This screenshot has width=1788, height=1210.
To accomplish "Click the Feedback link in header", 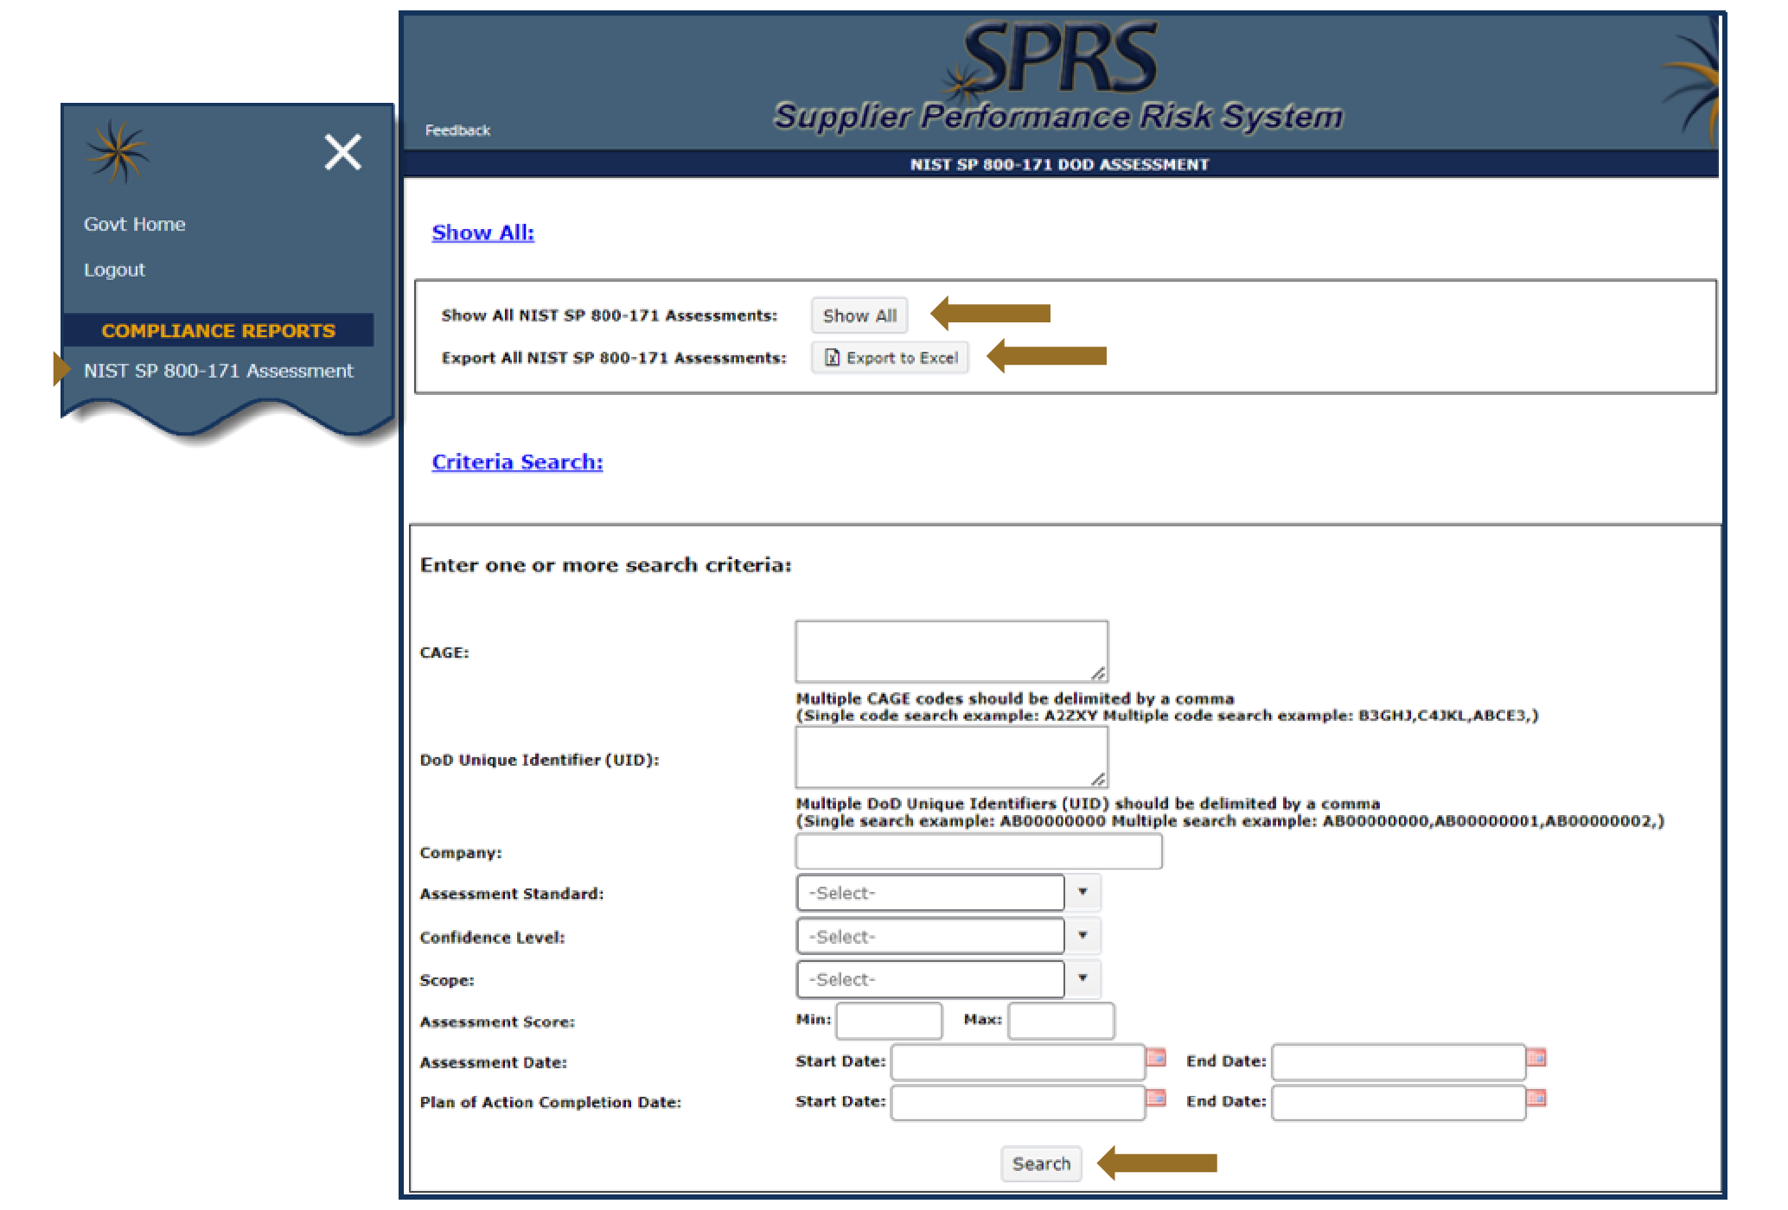I will tap(457, 131).
